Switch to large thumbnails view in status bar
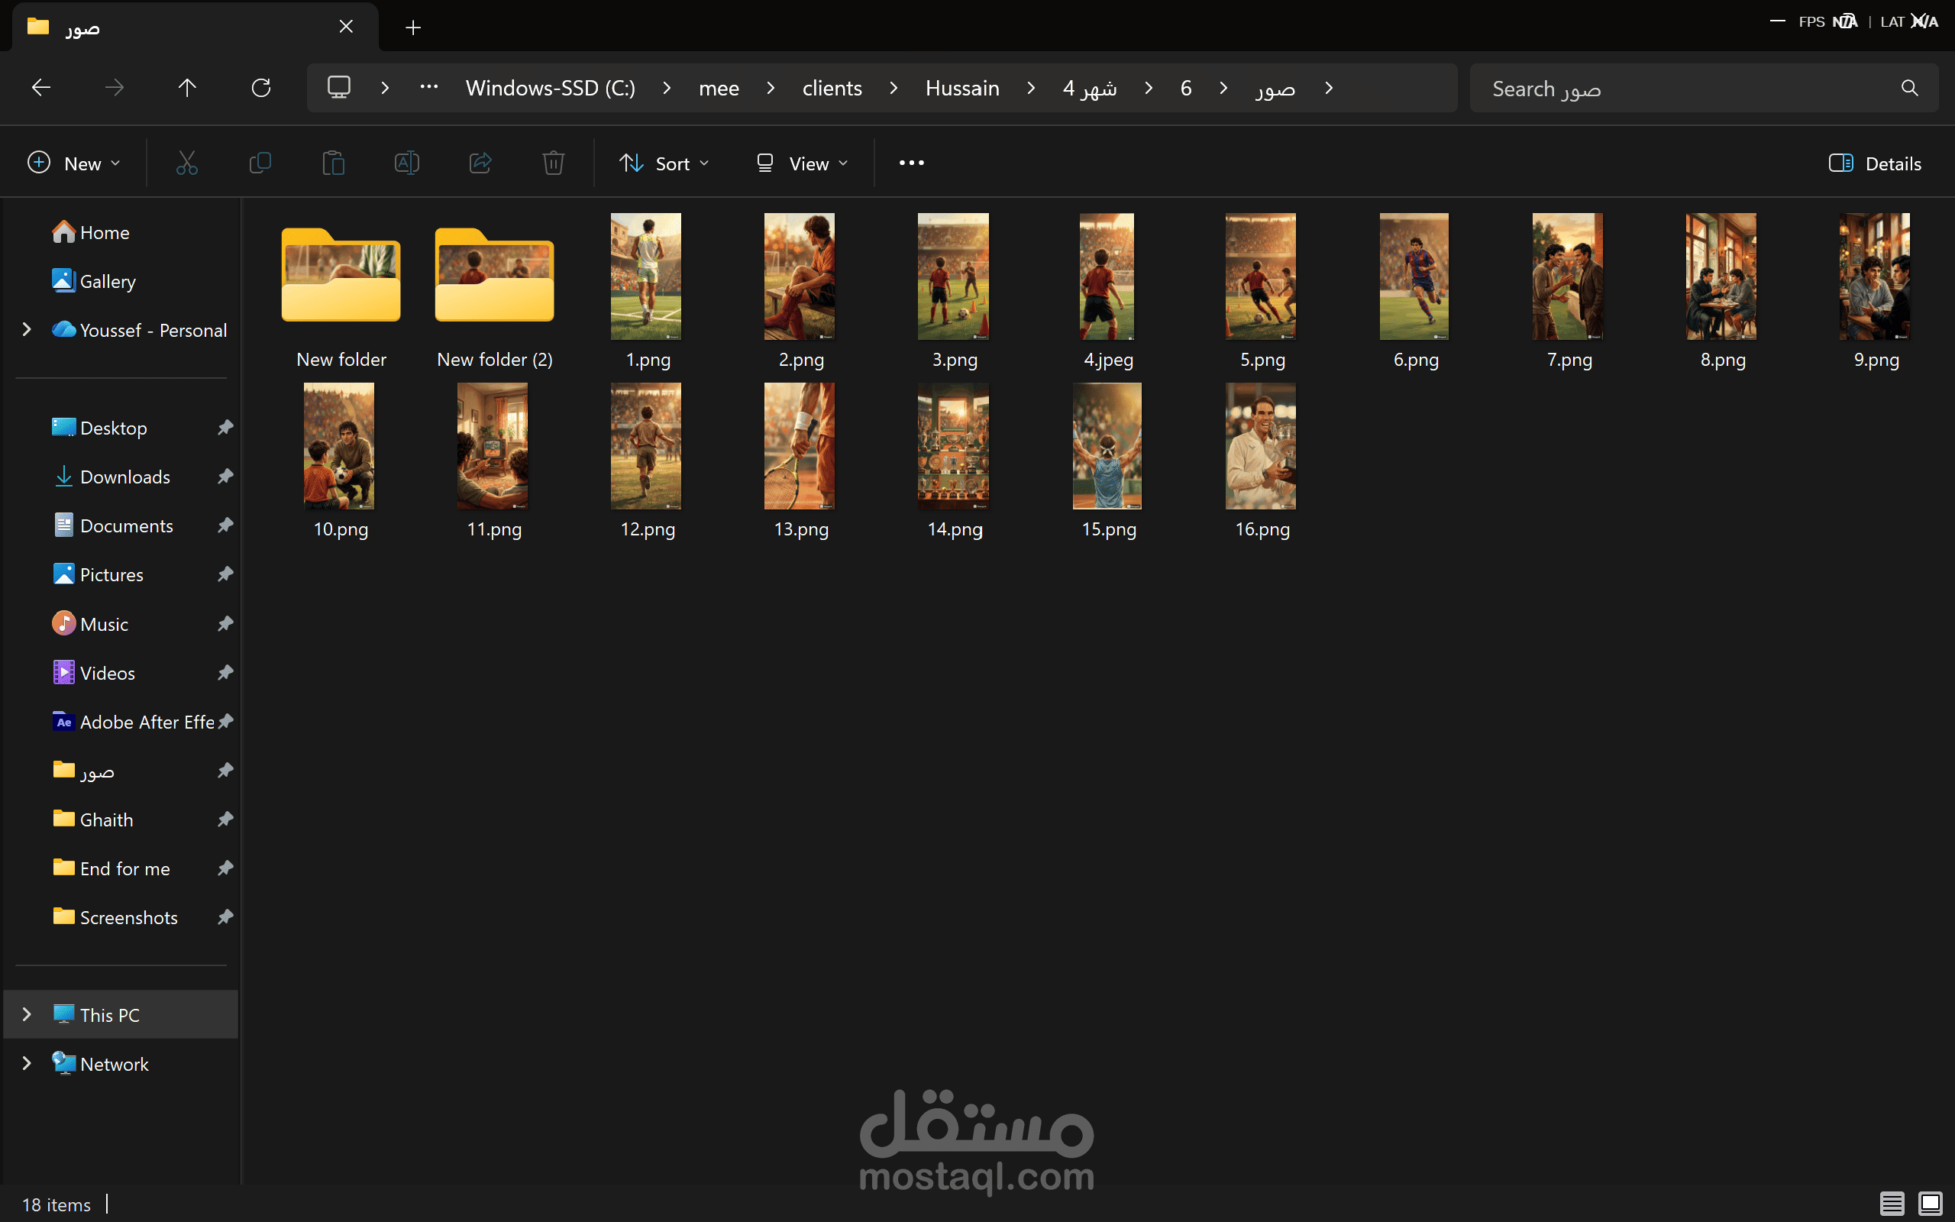The width and height of the screenshot is (1955, 1222). point(1931,1204)
